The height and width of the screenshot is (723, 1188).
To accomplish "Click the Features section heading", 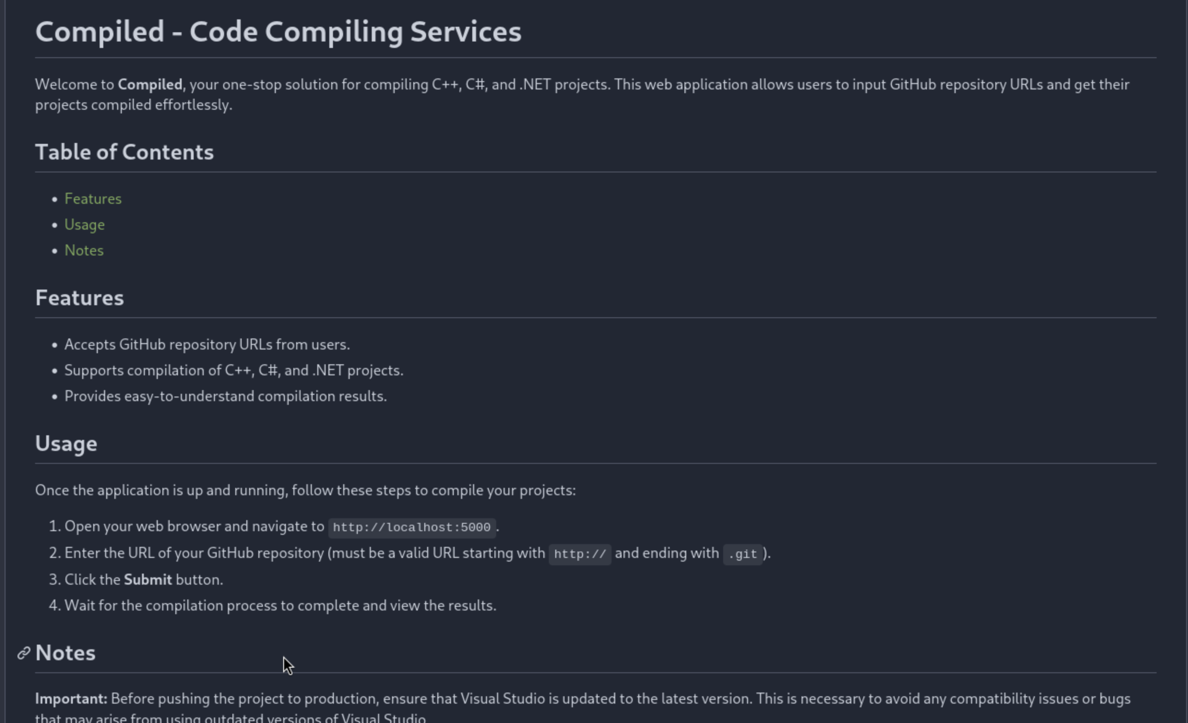I will 79,298.
